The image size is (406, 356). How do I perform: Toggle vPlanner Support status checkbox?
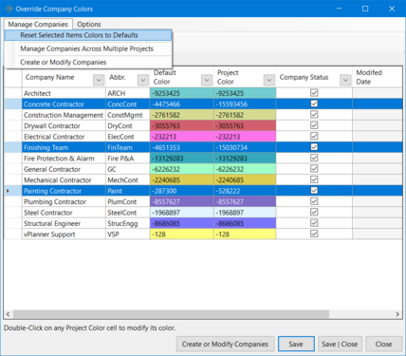[314, 234]
